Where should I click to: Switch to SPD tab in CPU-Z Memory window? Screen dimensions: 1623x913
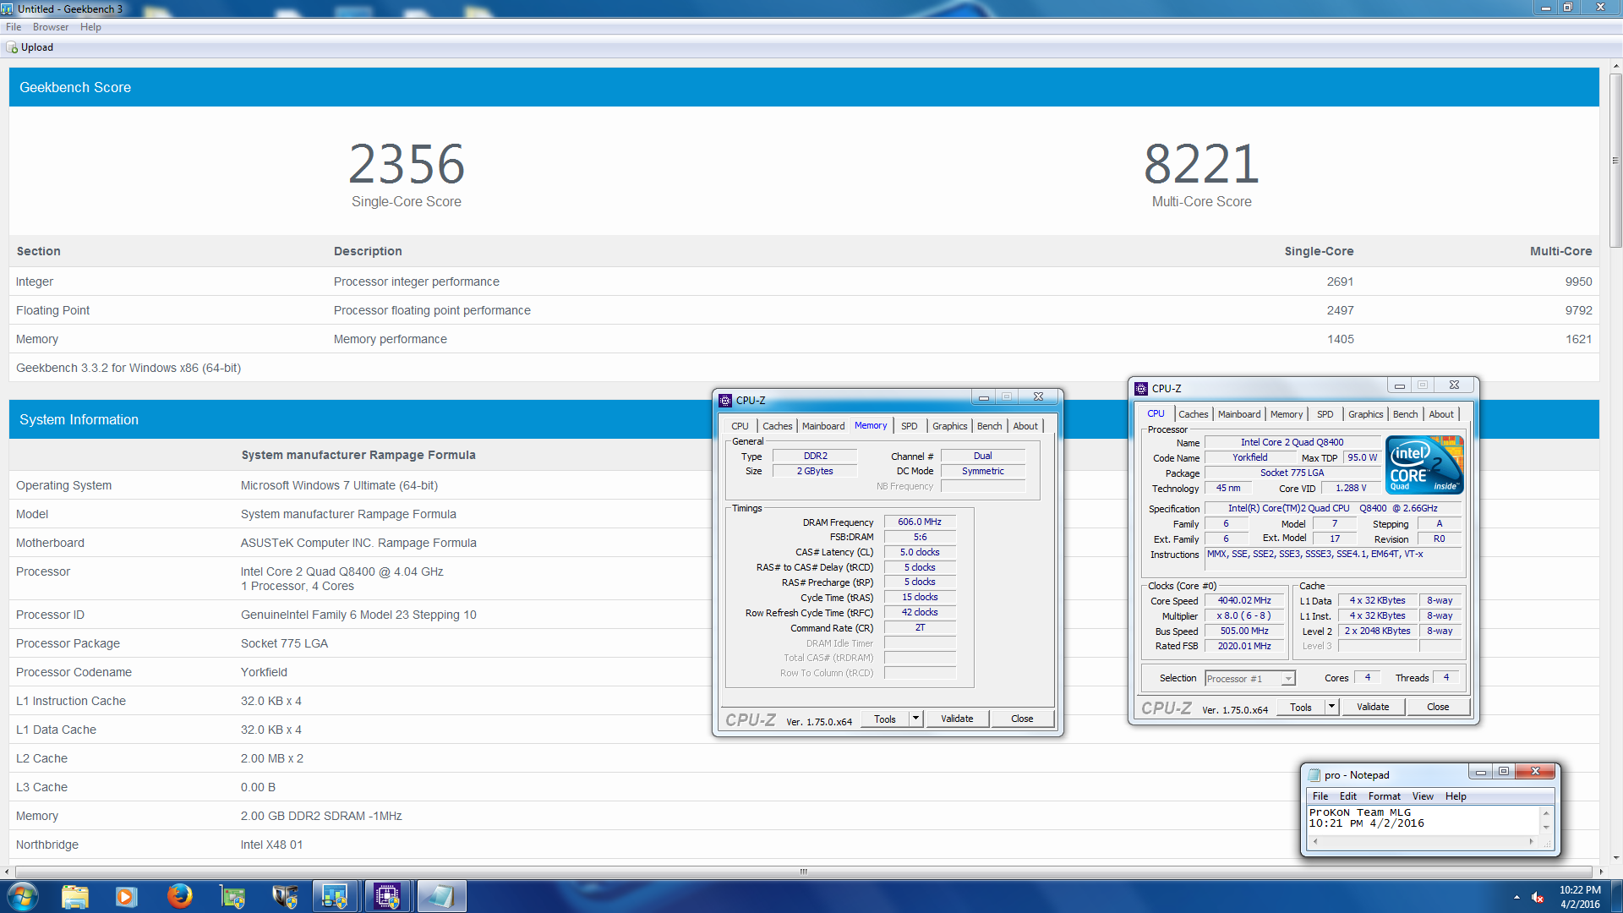click(x=909, y=426)
